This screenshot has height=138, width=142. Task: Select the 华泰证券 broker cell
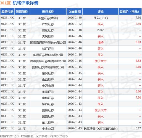[48, 92]
